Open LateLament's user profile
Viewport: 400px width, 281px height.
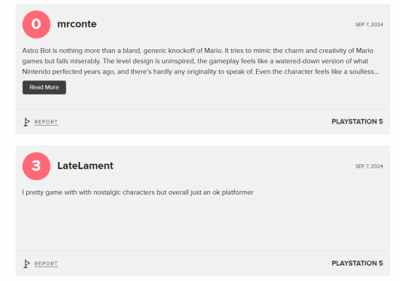pyautogui.click(x=85, y=166)
